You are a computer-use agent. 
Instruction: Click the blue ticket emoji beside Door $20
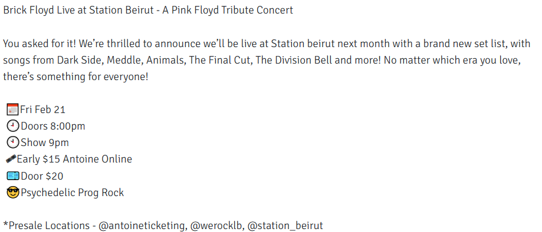(x=13, y=176)
